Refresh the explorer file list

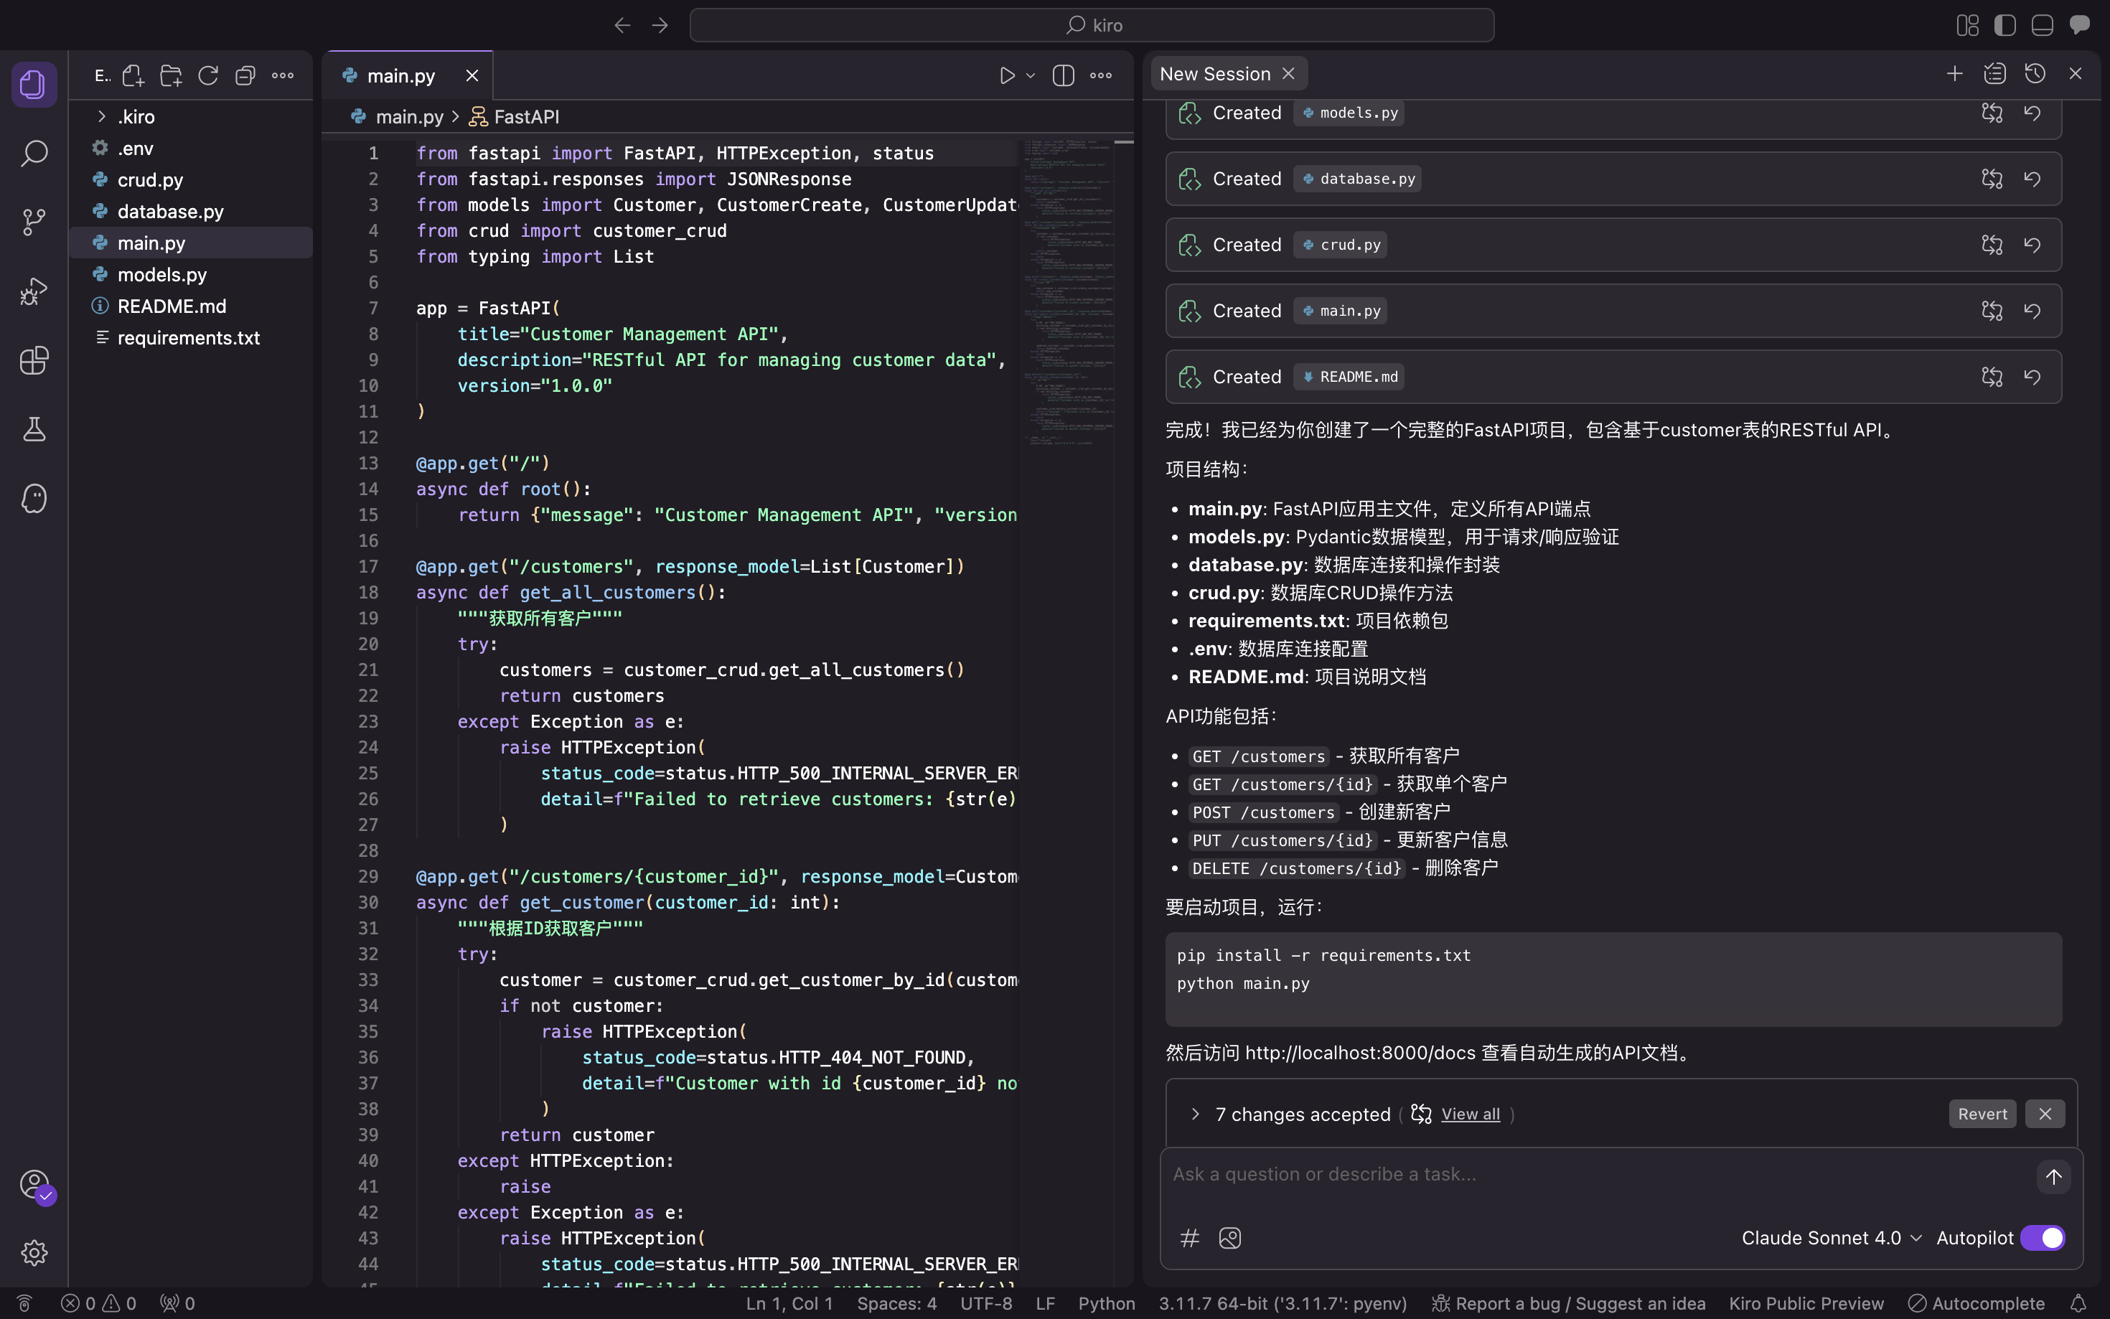pos(207,76)
